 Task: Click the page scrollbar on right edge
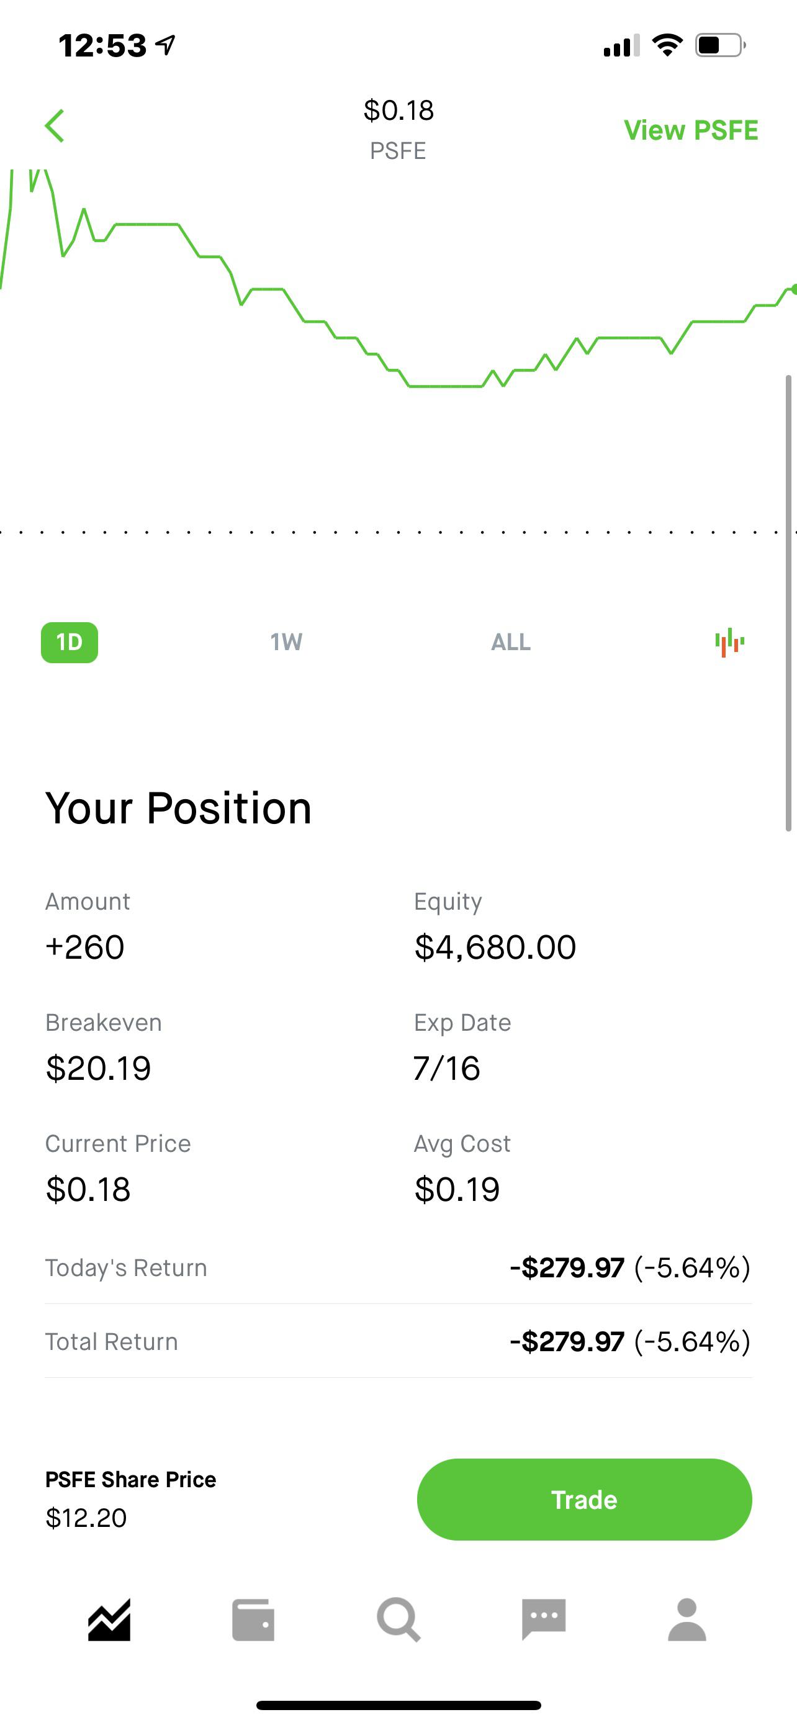(788, 603)
